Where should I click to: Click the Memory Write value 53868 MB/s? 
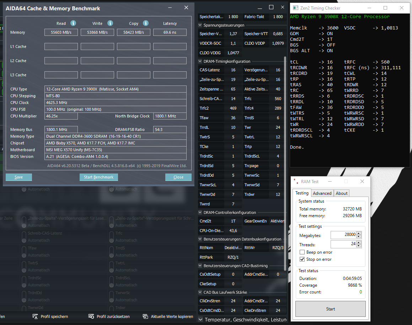97,32
